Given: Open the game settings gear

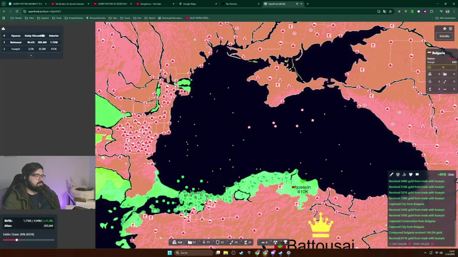Looking at the screenshot, I should (x=445, y=29).
